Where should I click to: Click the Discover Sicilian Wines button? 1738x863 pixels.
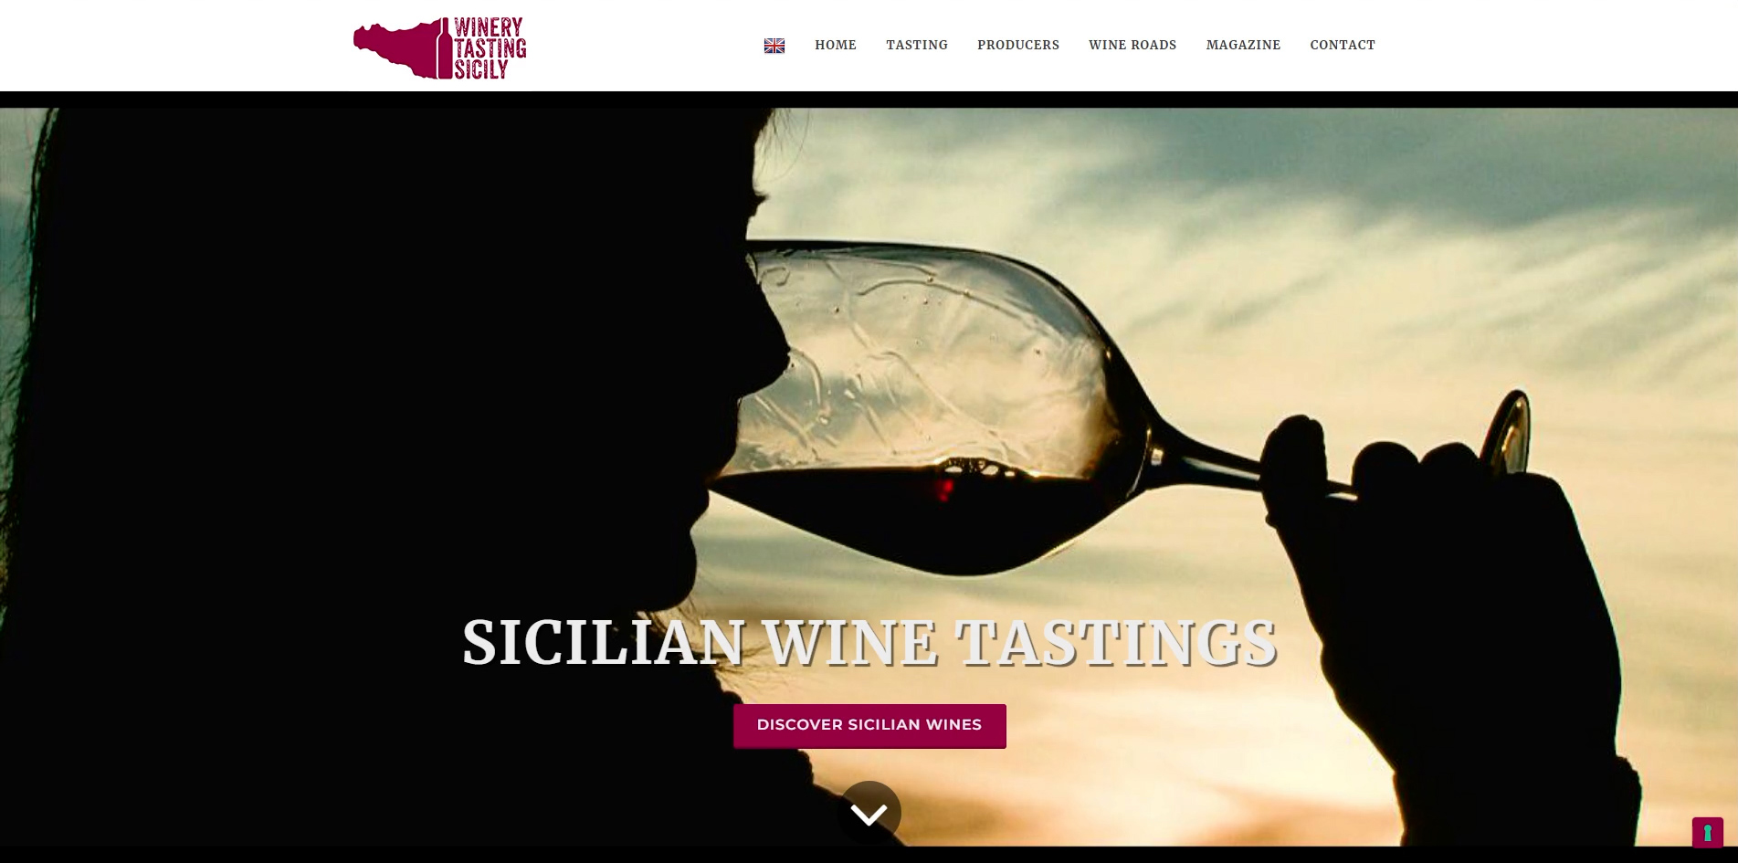click(869, 725)
